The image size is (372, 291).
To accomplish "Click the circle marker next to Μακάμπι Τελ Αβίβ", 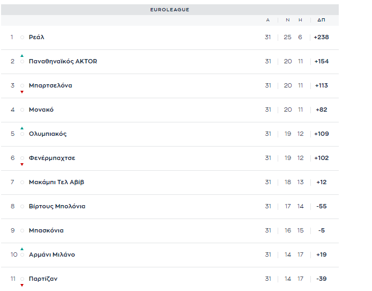I will pyautogui.click(x=22, y=182).
